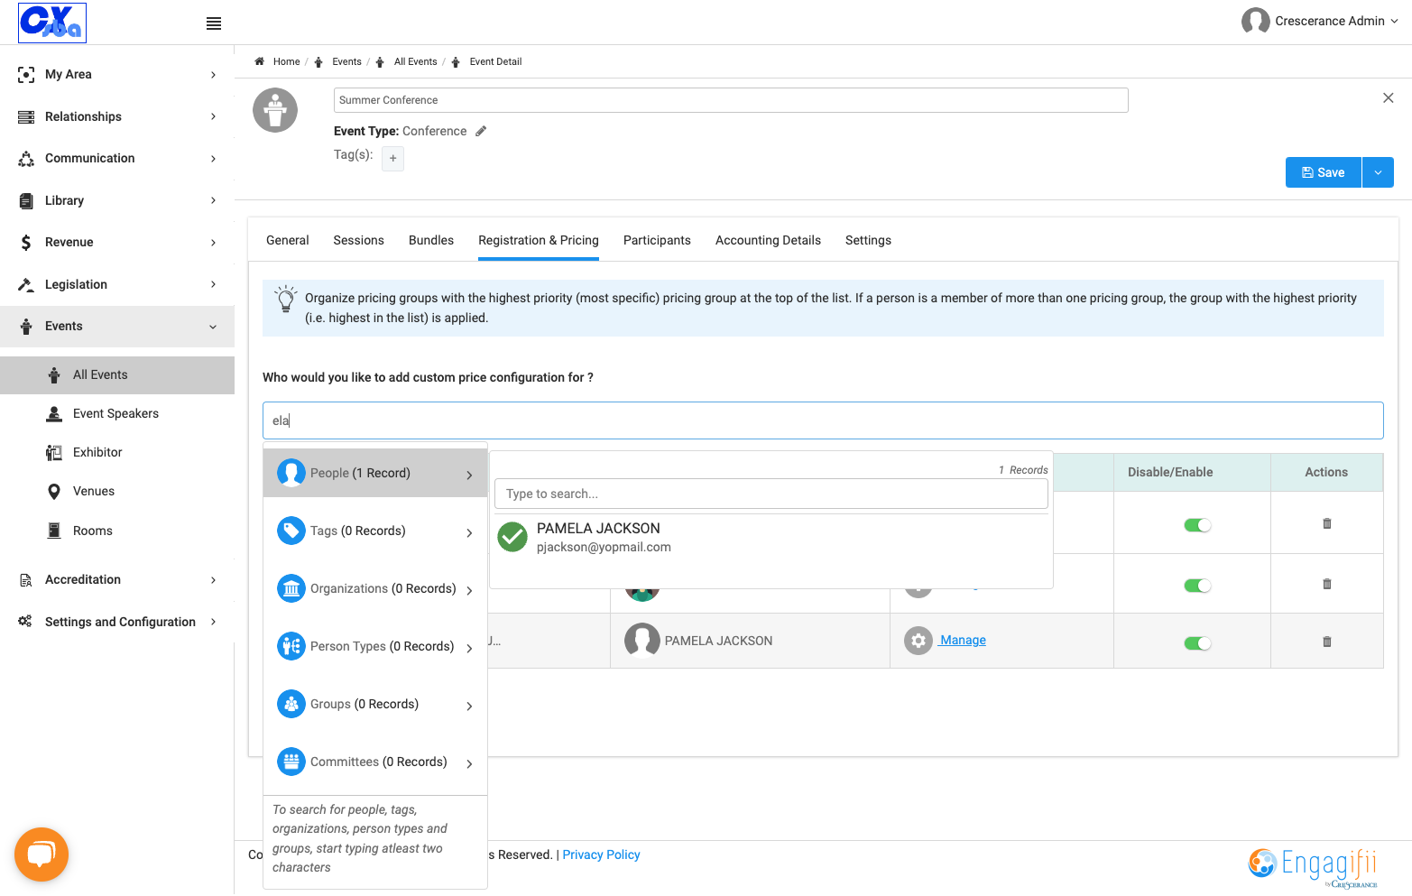This screenshot has height=896, width=1412.
Task: Toggle the green check for PAMELA JACKSON result
Action: point(512,537)
